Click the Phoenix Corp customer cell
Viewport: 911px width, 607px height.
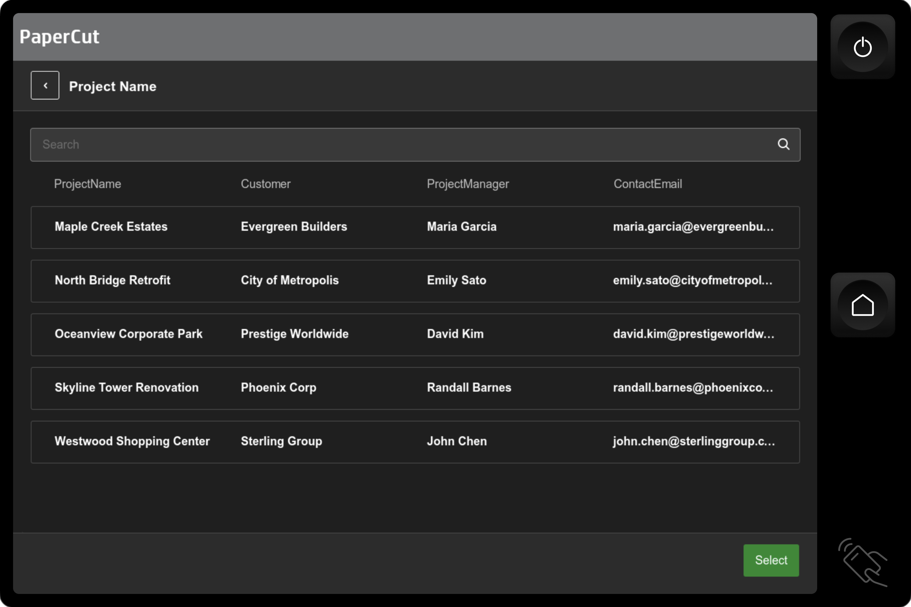[278, 388]
